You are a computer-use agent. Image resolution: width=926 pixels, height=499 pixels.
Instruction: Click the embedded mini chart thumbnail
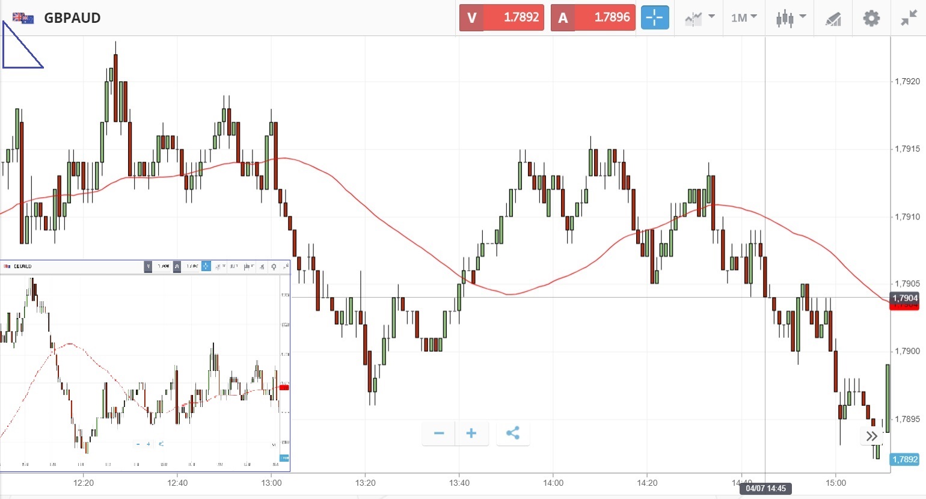pos(144,367)
